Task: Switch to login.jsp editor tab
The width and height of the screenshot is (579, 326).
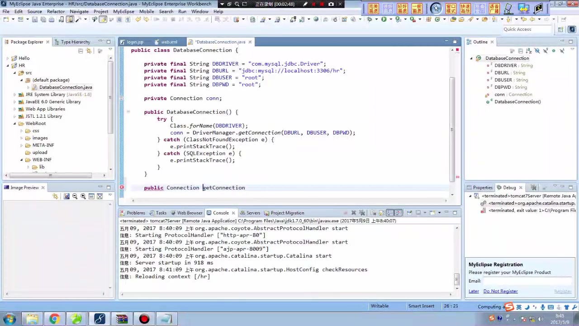Action: click(135, 42)
